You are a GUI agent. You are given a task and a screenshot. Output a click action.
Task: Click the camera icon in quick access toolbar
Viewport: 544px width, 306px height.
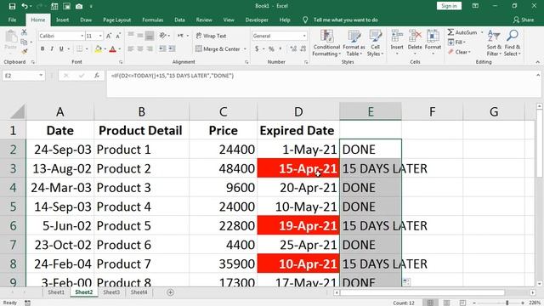(79, 6)
